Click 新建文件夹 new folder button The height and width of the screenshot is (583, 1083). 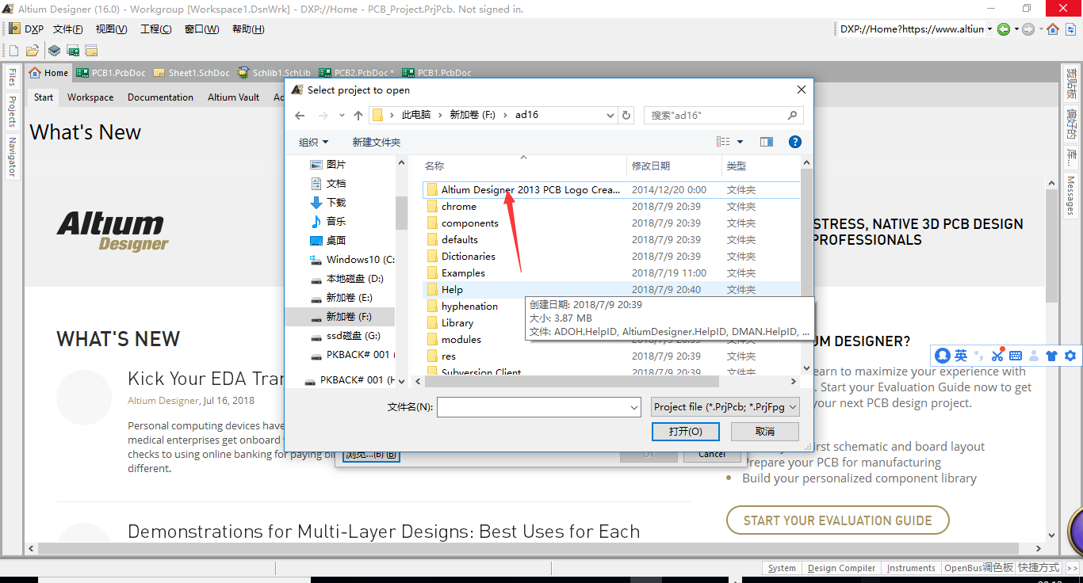(377, 143)
